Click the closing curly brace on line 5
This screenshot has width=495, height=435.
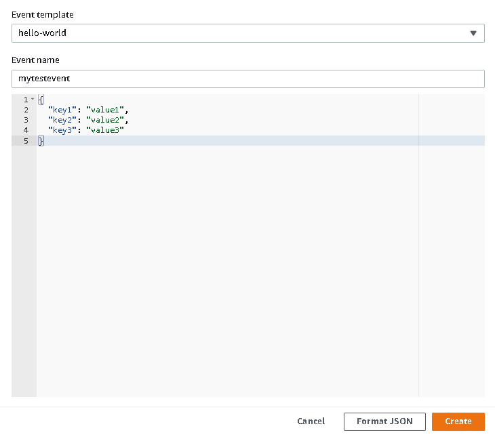point(41,140)
